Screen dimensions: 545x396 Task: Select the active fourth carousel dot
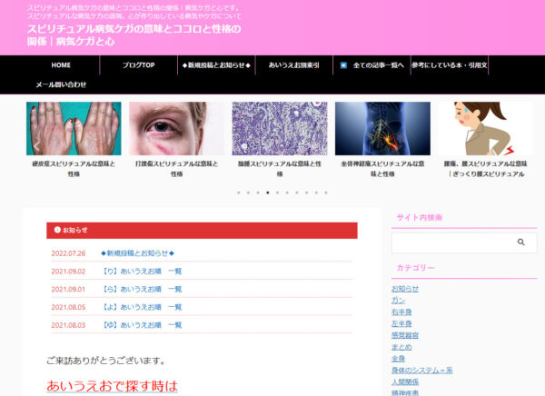pos(268,193)
